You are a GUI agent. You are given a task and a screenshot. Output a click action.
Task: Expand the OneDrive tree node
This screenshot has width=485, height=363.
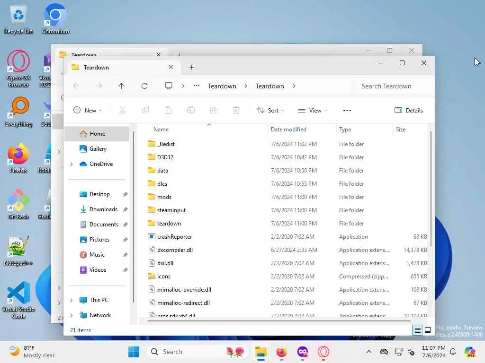click(72, 164)
